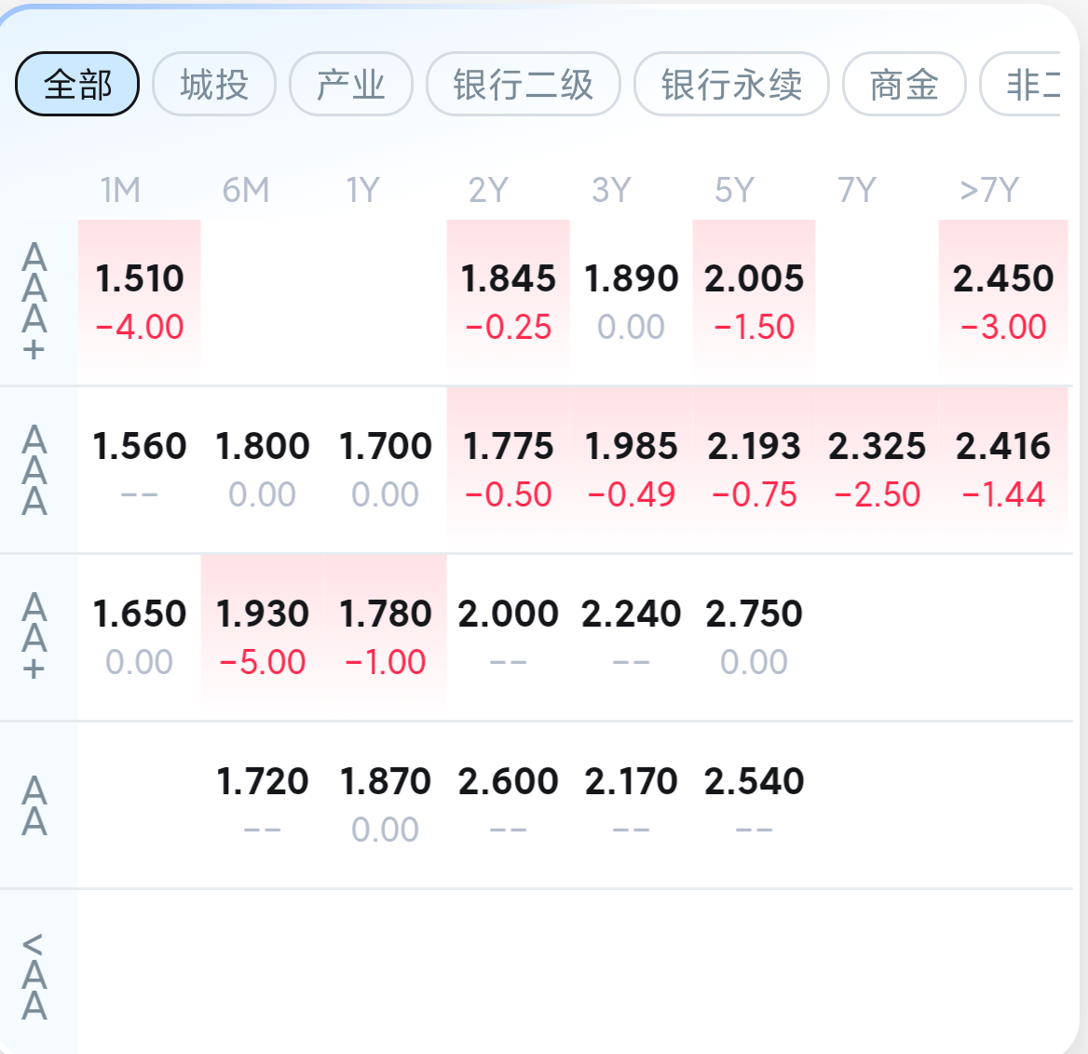This screenshot has height=1054, width=1088.
Task: Click the 3Y column header
Action: [611, 191]
